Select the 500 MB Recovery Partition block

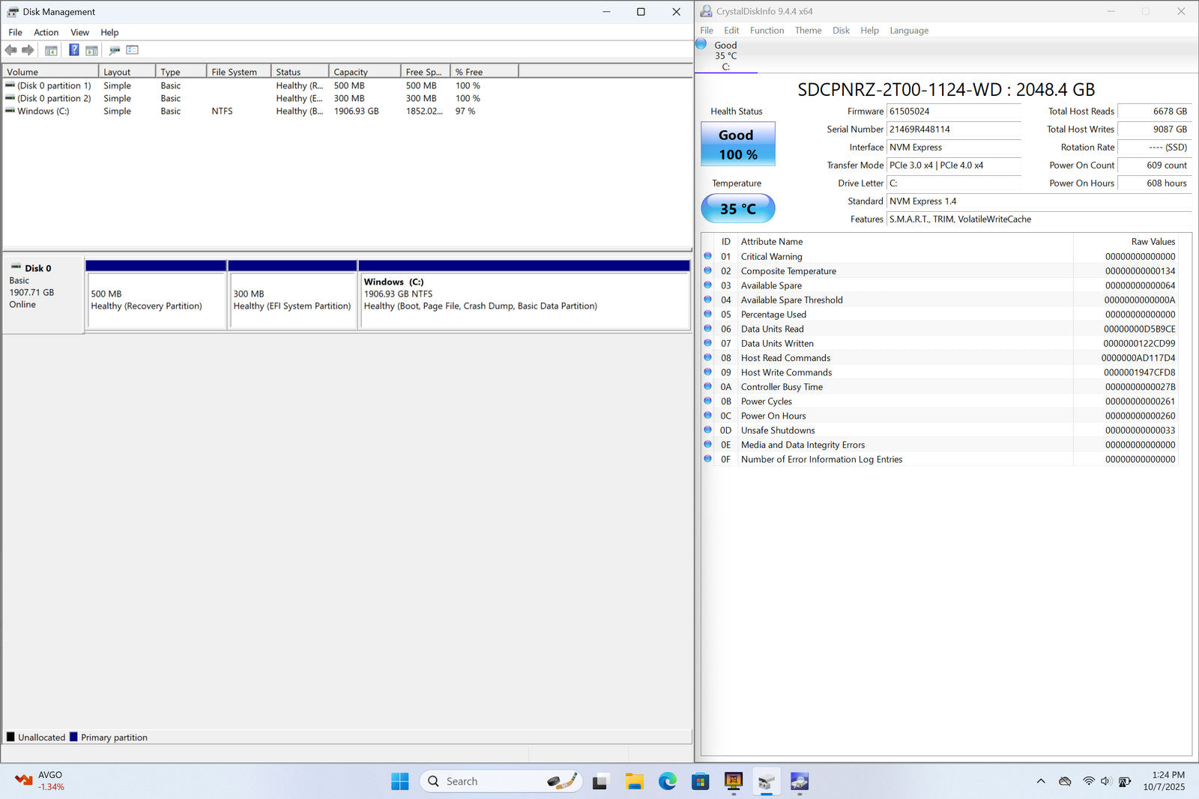tap(156, 300)
